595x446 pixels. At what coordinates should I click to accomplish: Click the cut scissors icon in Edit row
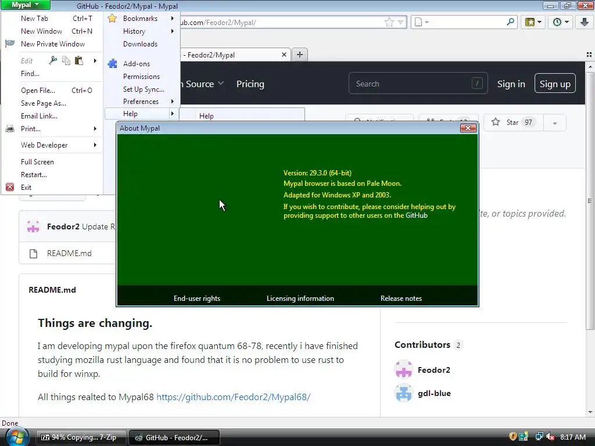[53, 60]
